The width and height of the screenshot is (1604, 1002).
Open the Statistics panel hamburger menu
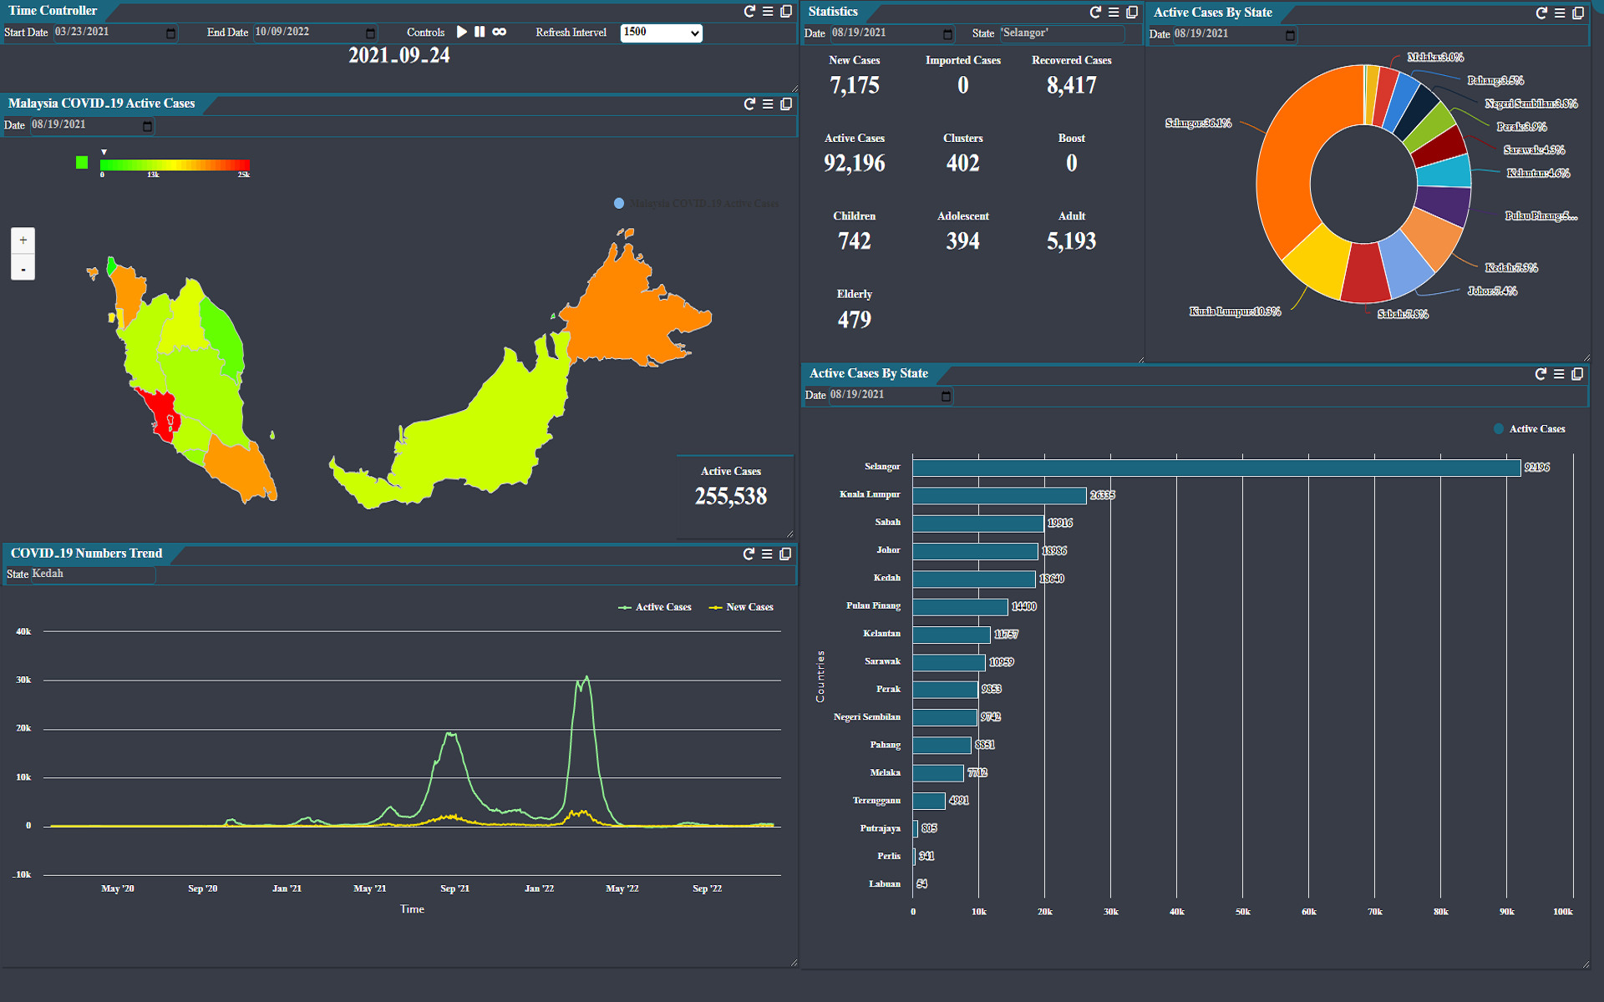tap(1114, 12)
